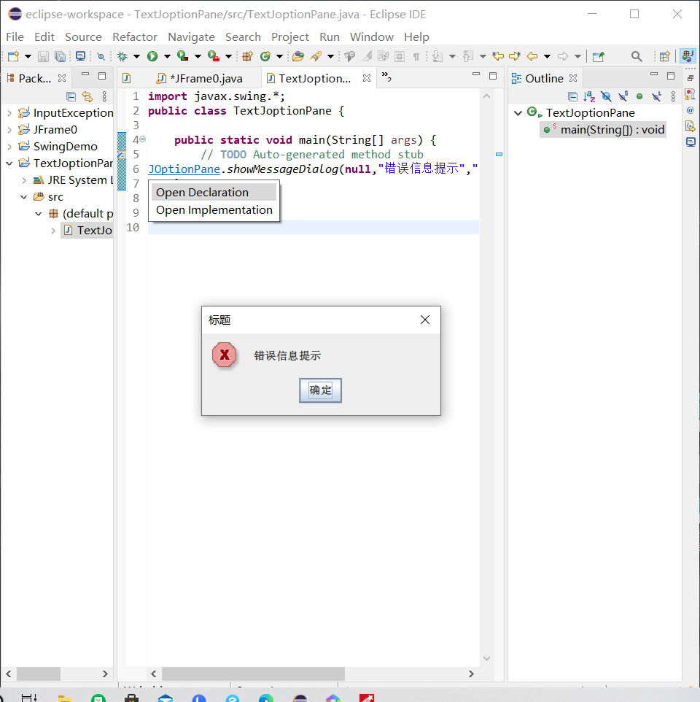Open the File menu

tap(15, 36)
